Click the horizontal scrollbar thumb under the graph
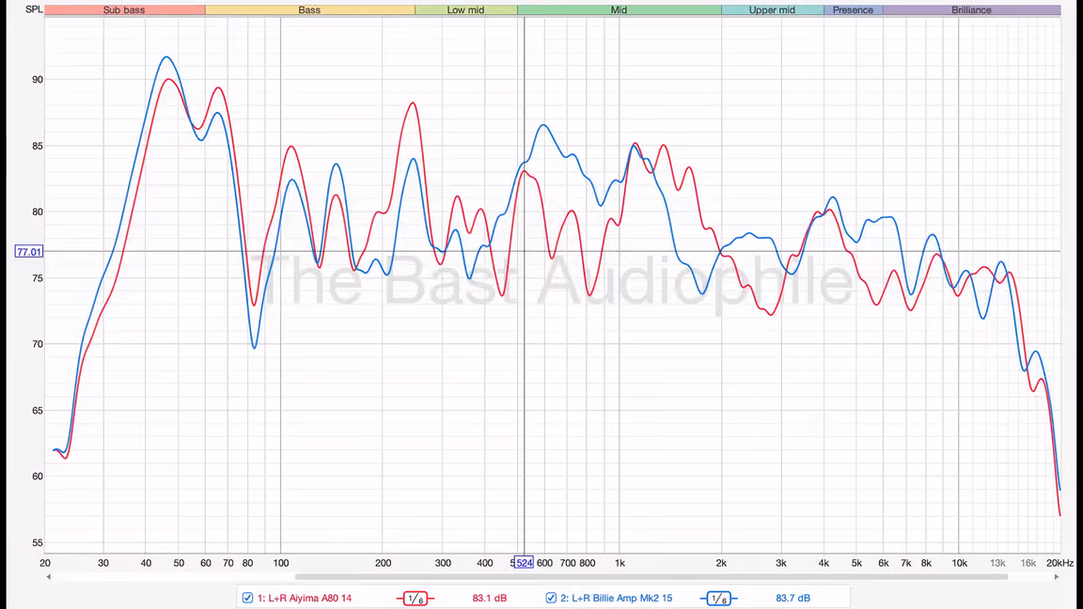This screenshot has width=1083, height=609. [x=651, y=576]
